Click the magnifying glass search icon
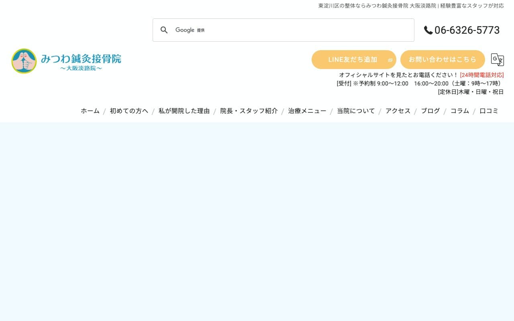514x321 pixels. 164,30
